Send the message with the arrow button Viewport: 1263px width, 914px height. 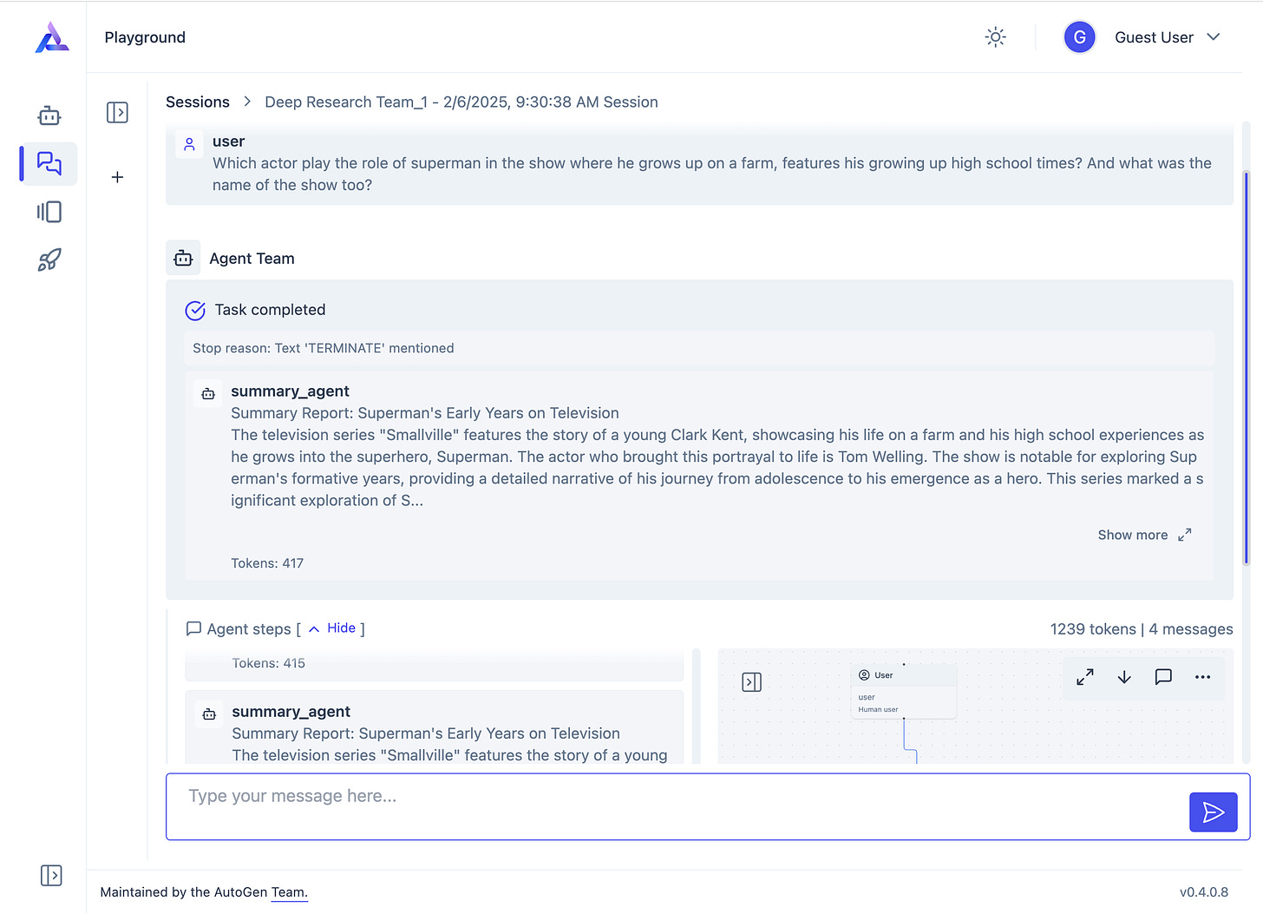[1213, 812]
